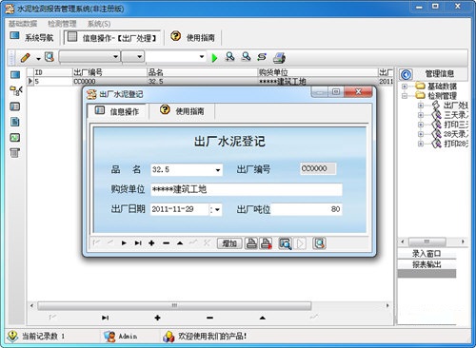
Task: Click the blue document icon in left sidebar
Action: (x=15, y=122)
